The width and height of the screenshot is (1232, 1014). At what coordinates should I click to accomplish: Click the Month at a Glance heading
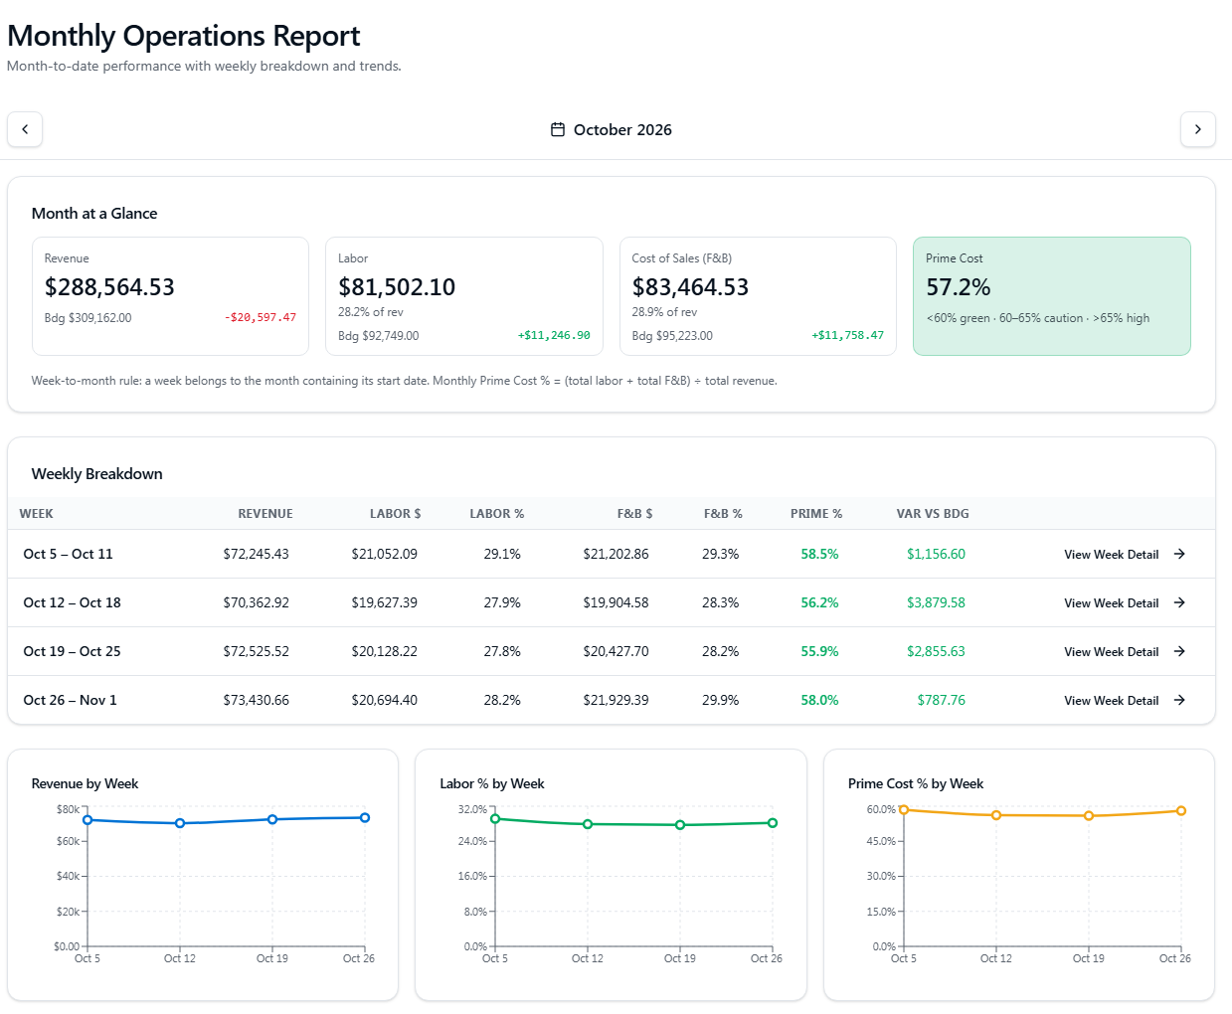point(94,214)
